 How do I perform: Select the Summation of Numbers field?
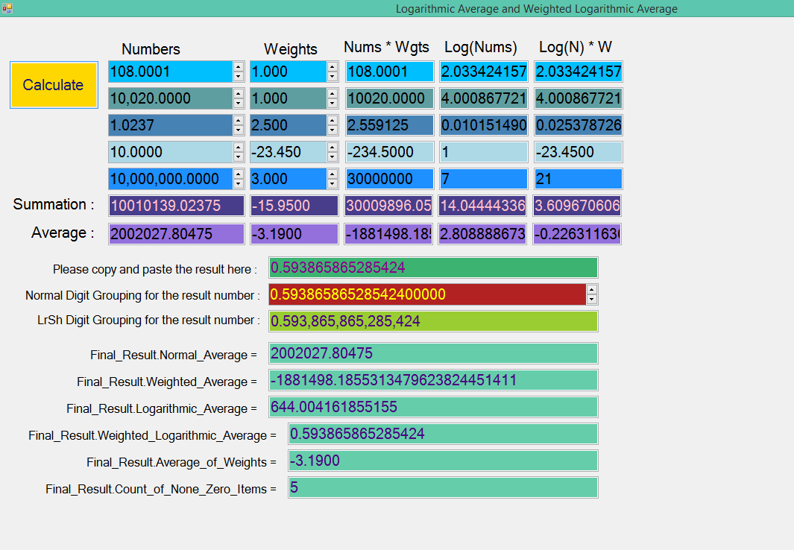pos(176,206)
